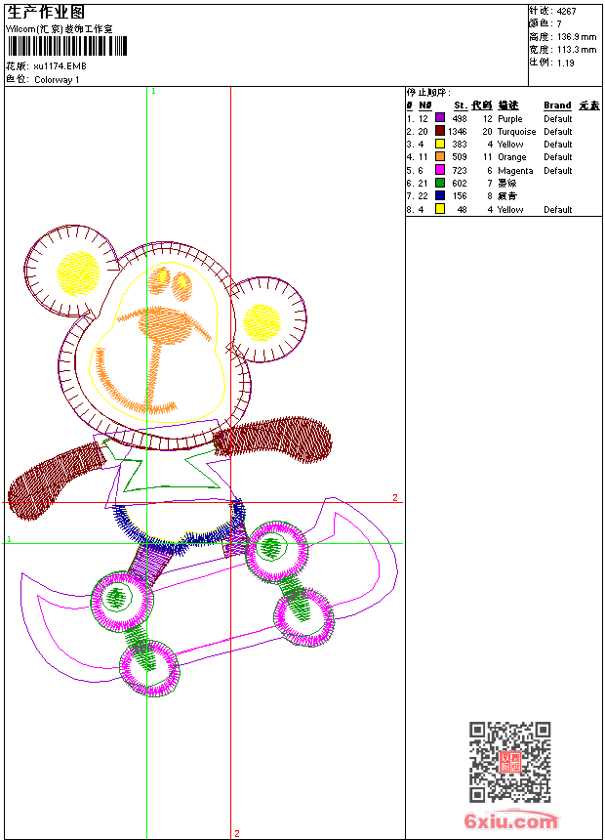605x840 pixels.
Task: Select the stitch count 156
Action: (x=460, y=196)
